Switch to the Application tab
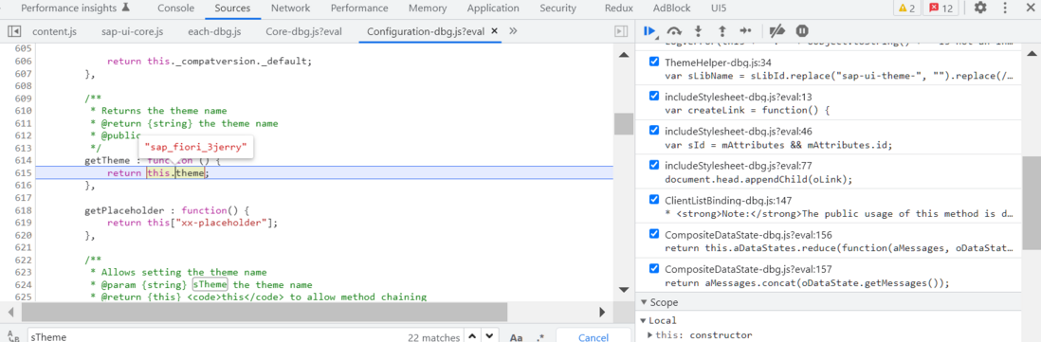Screen dimensions: 1041x342 point(493,8)
